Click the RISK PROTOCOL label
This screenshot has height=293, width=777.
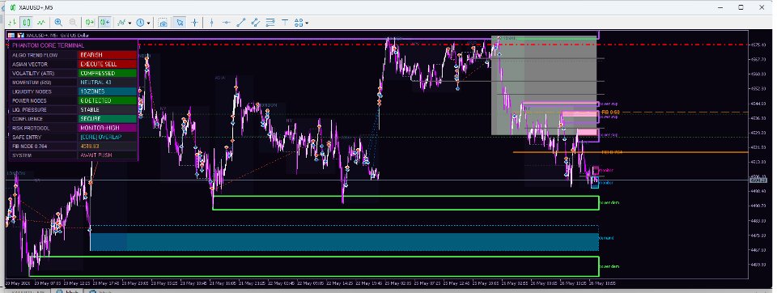click(30, 128)
